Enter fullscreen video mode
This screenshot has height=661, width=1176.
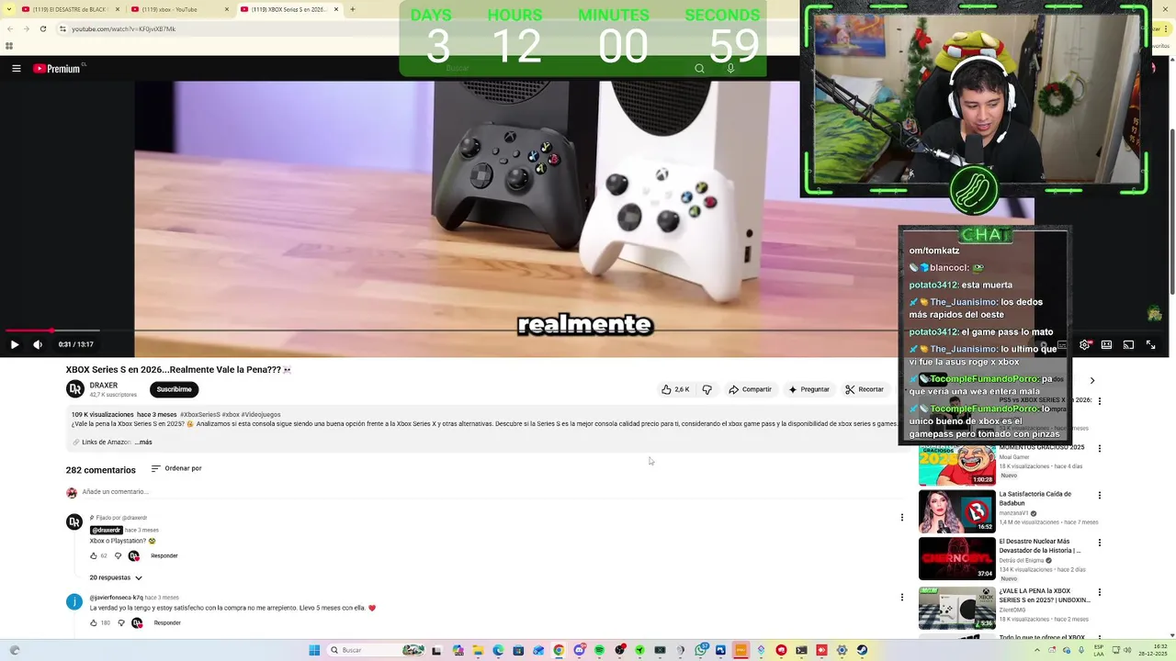1150,344
